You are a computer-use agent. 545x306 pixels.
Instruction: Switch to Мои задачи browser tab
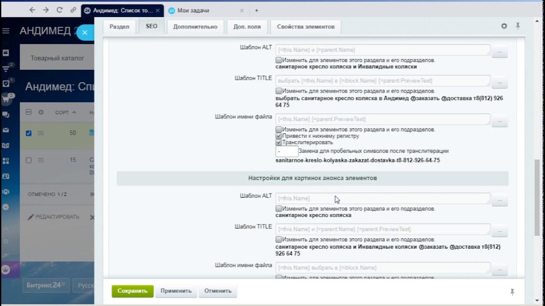205,10
